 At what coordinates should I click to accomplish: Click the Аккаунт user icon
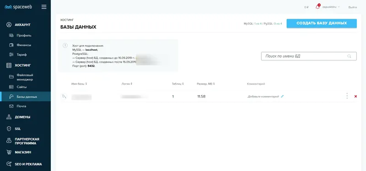9,25
